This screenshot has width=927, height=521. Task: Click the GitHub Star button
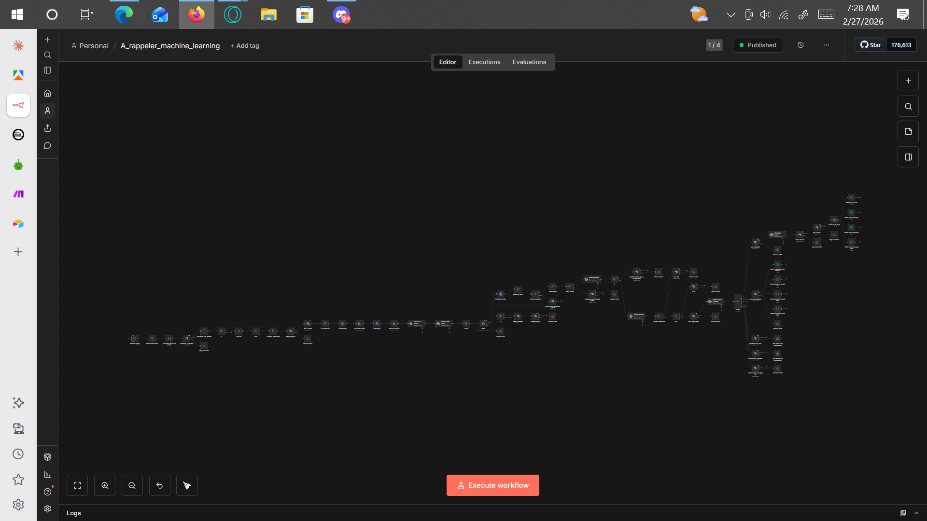(871, 45)
